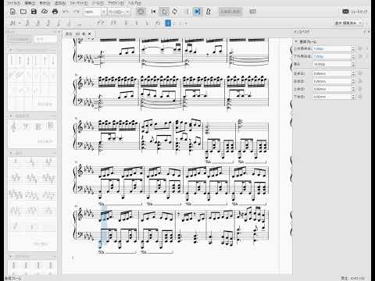The height and width of the screenshot is (281, 375).
Task: Collapse the first palette section
Action: coord(11,49)
